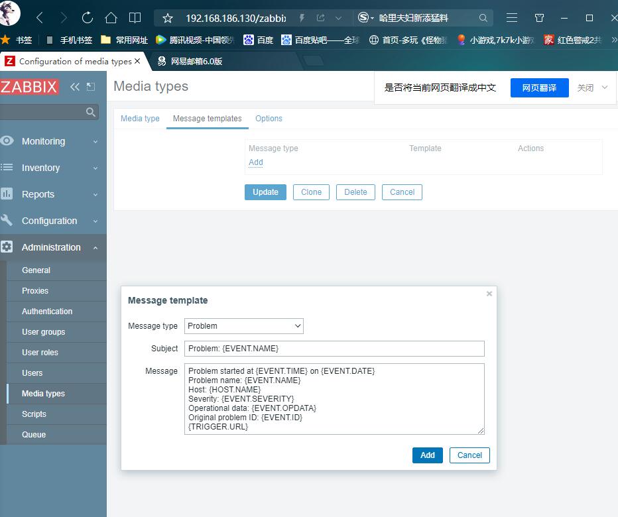Expand the Reports menu

[x=53, y=194]
